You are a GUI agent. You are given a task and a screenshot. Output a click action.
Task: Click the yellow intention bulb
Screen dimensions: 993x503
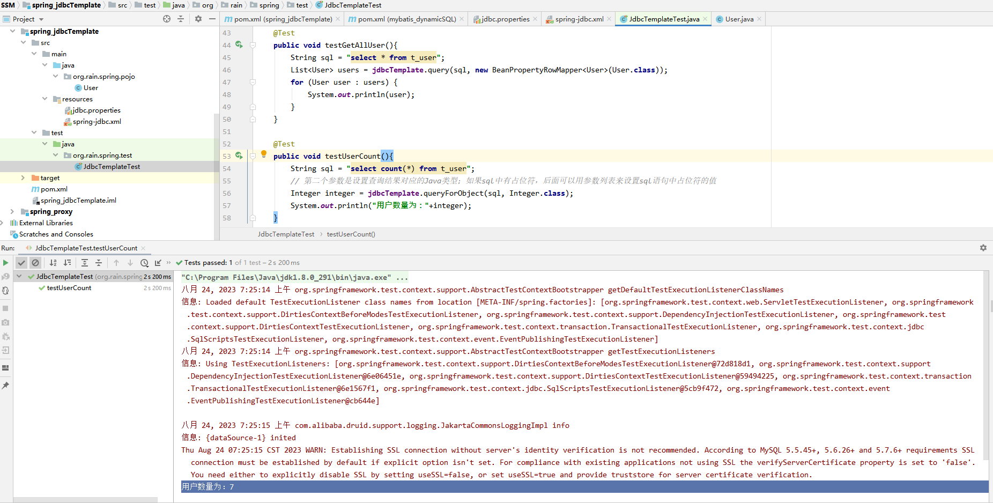coord(264,154)
